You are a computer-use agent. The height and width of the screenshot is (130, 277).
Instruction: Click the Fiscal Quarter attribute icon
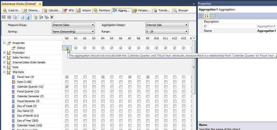(x=14, y=92)
